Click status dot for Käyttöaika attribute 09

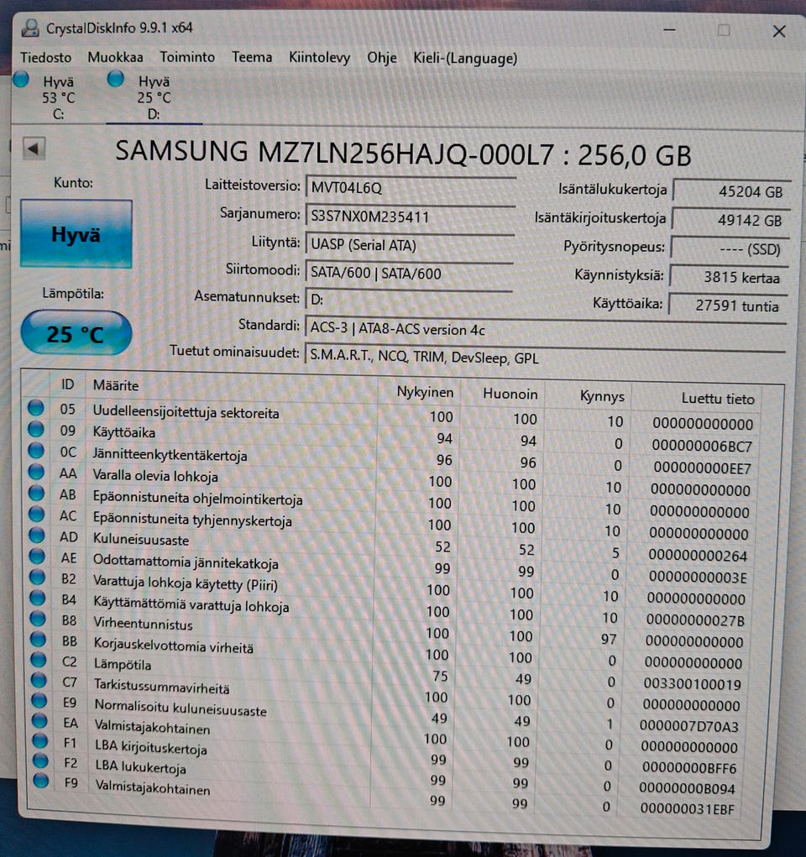pyautogui.click(x=36, y=429)
